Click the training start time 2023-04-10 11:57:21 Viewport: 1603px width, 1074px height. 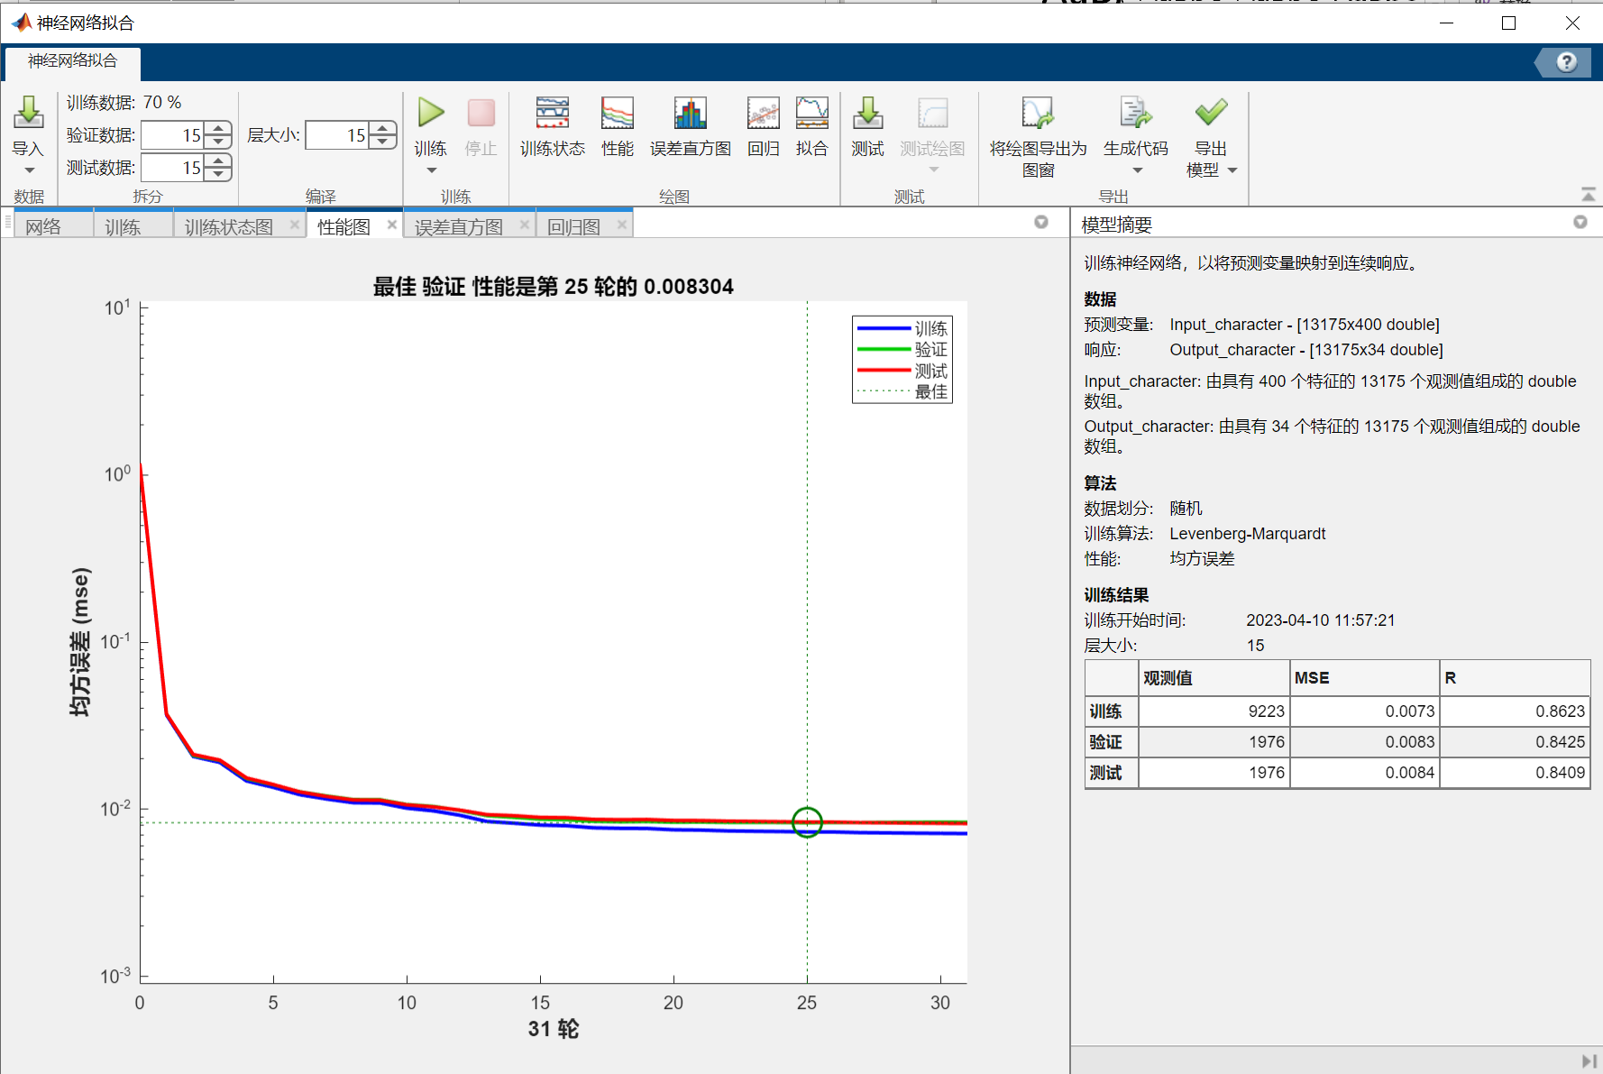[1320, 620]
